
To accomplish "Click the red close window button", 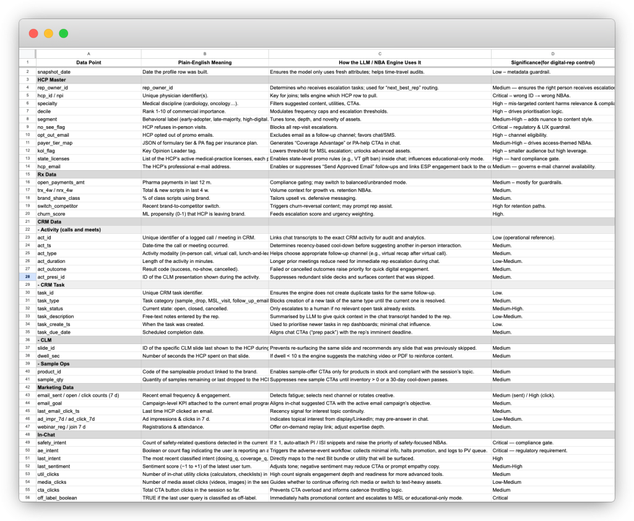I will [33, 33].
